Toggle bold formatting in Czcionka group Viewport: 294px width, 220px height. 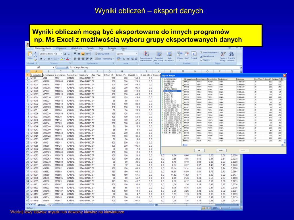41,59
